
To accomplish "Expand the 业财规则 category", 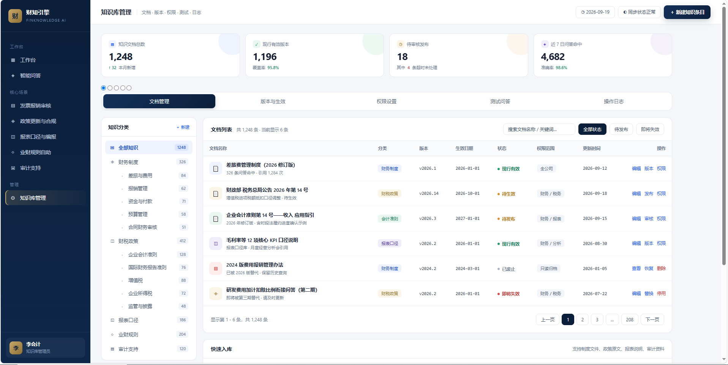I will [149, 335].
